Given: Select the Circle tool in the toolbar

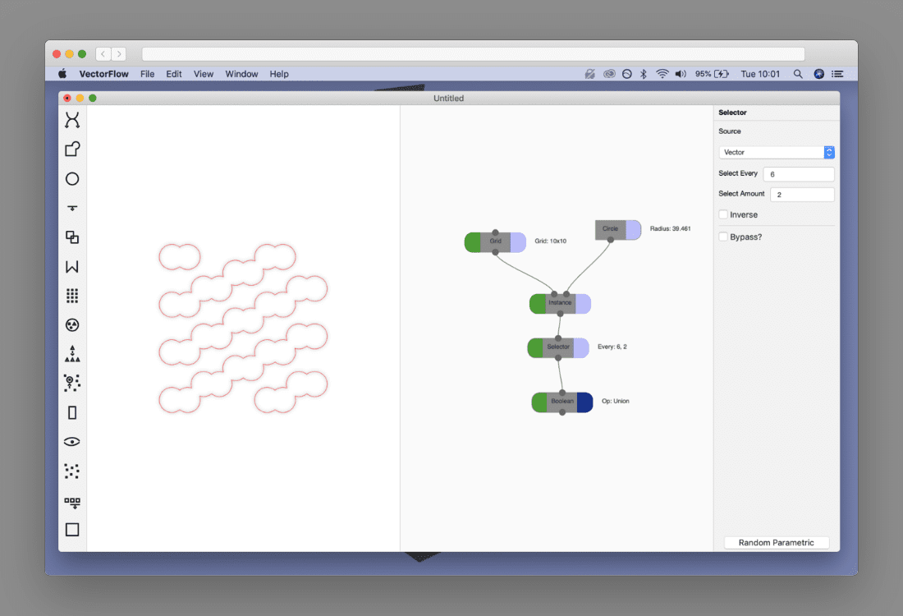Looking at the screenshot, I should [x=72, y=178].
